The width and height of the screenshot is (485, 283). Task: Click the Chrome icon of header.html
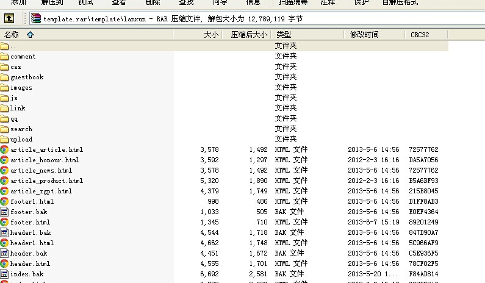tap(4, 263)
